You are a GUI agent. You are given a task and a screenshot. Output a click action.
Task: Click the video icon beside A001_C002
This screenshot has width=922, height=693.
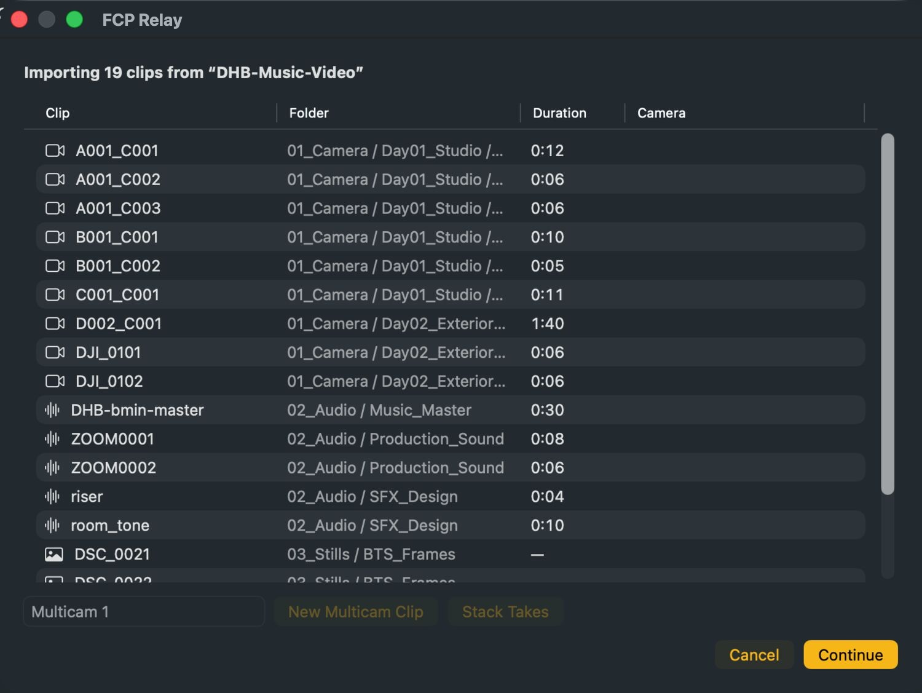pos(55,180)
